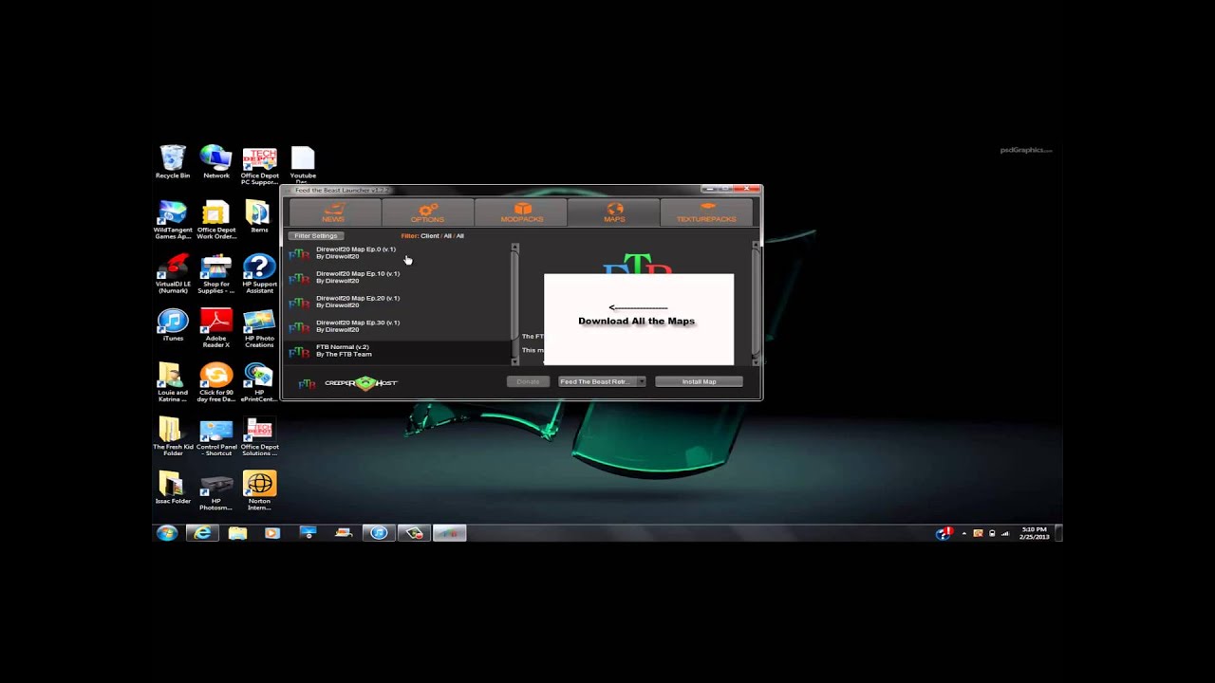The width and height of the screenshot is (1215, 683).
Task: Select Shop for Supplies desktop icon
Action: tap(216, 274)
